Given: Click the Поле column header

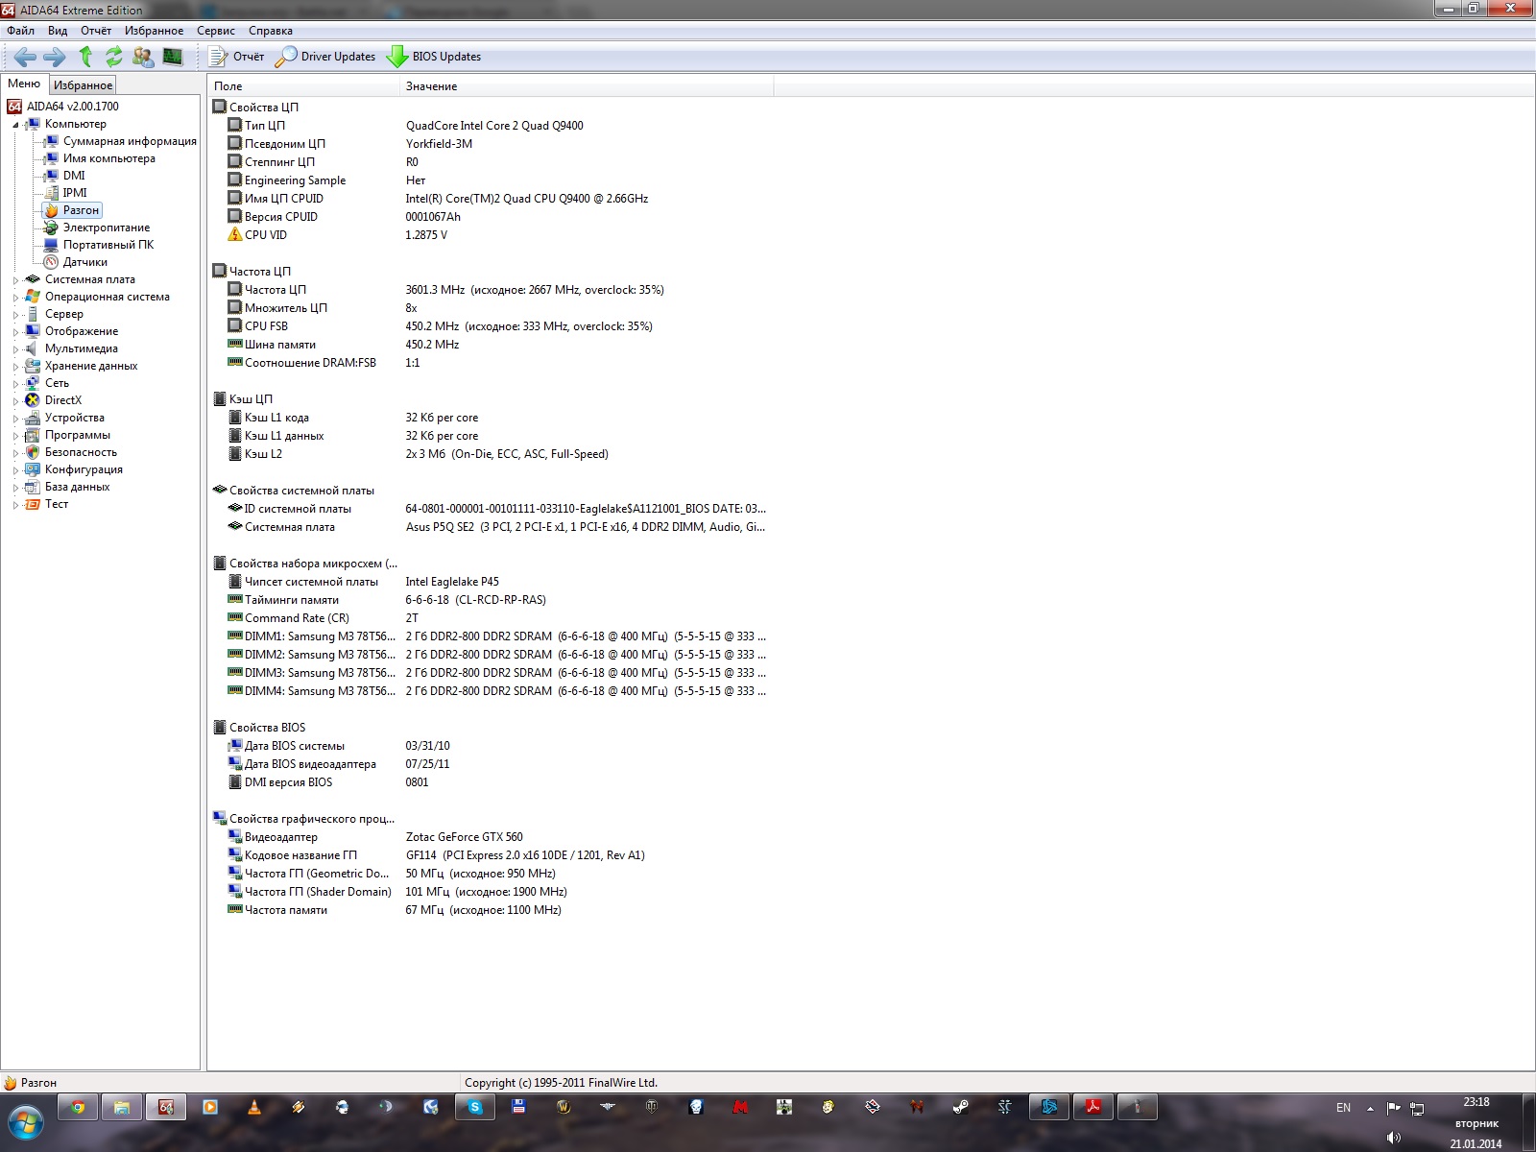Looking at the screenshot, I should [303, 86].
